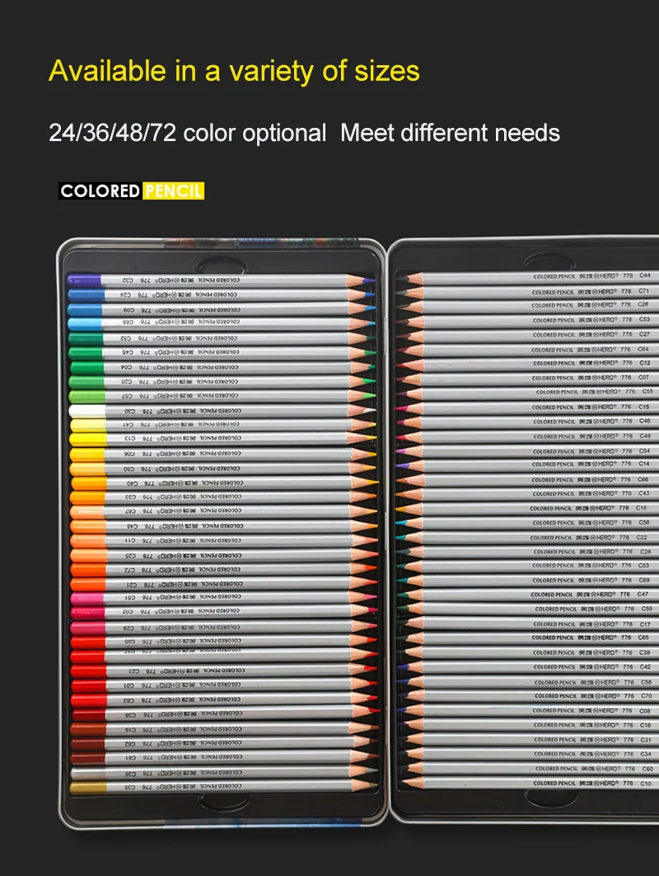Click the pencil code "C12"
Image resolution: width=659 pixels, height=876 pixels.
click(x=645, y=363)
